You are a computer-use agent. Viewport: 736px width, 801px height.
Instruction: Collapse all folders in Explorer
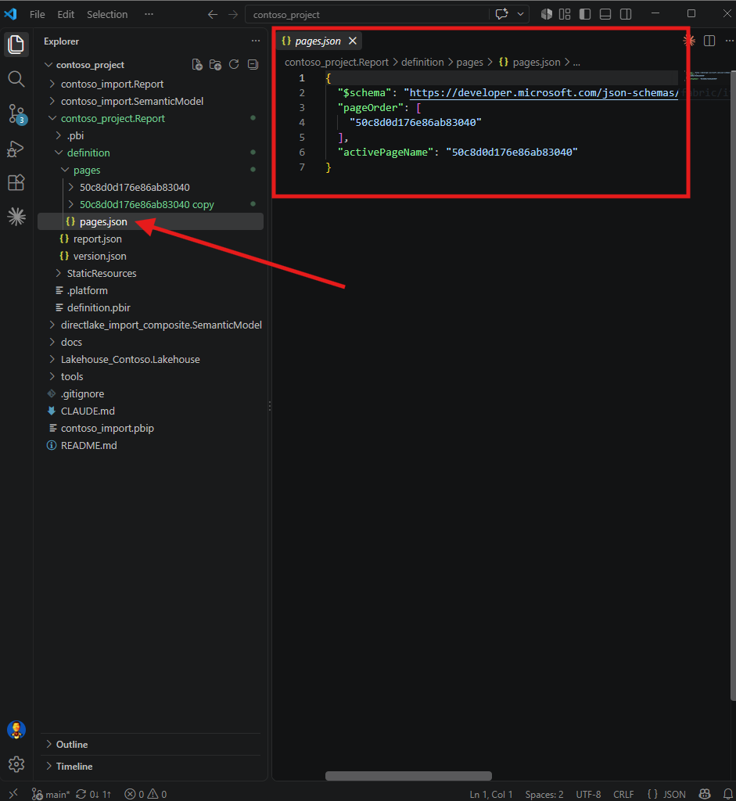253,64
